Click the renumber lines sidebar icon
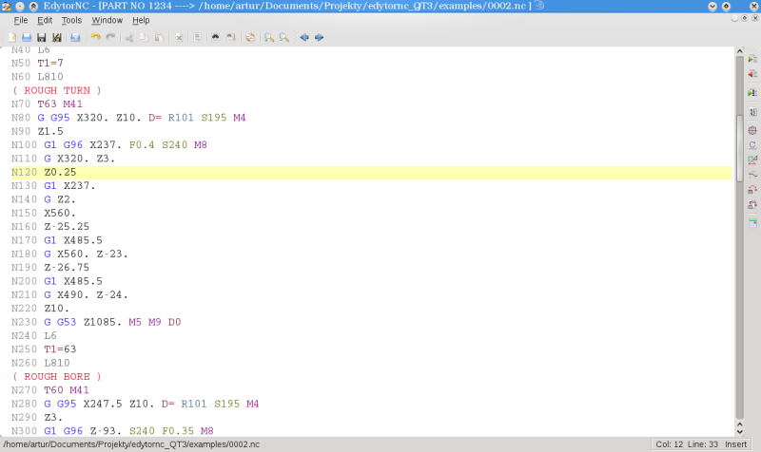Screen dimensions: 761x452 point(752,112)
